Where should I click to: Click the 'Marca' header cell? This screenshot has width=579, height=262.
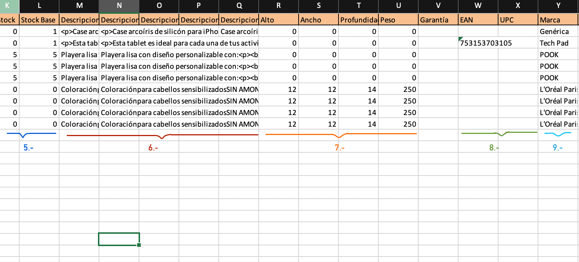coord(559,20)
